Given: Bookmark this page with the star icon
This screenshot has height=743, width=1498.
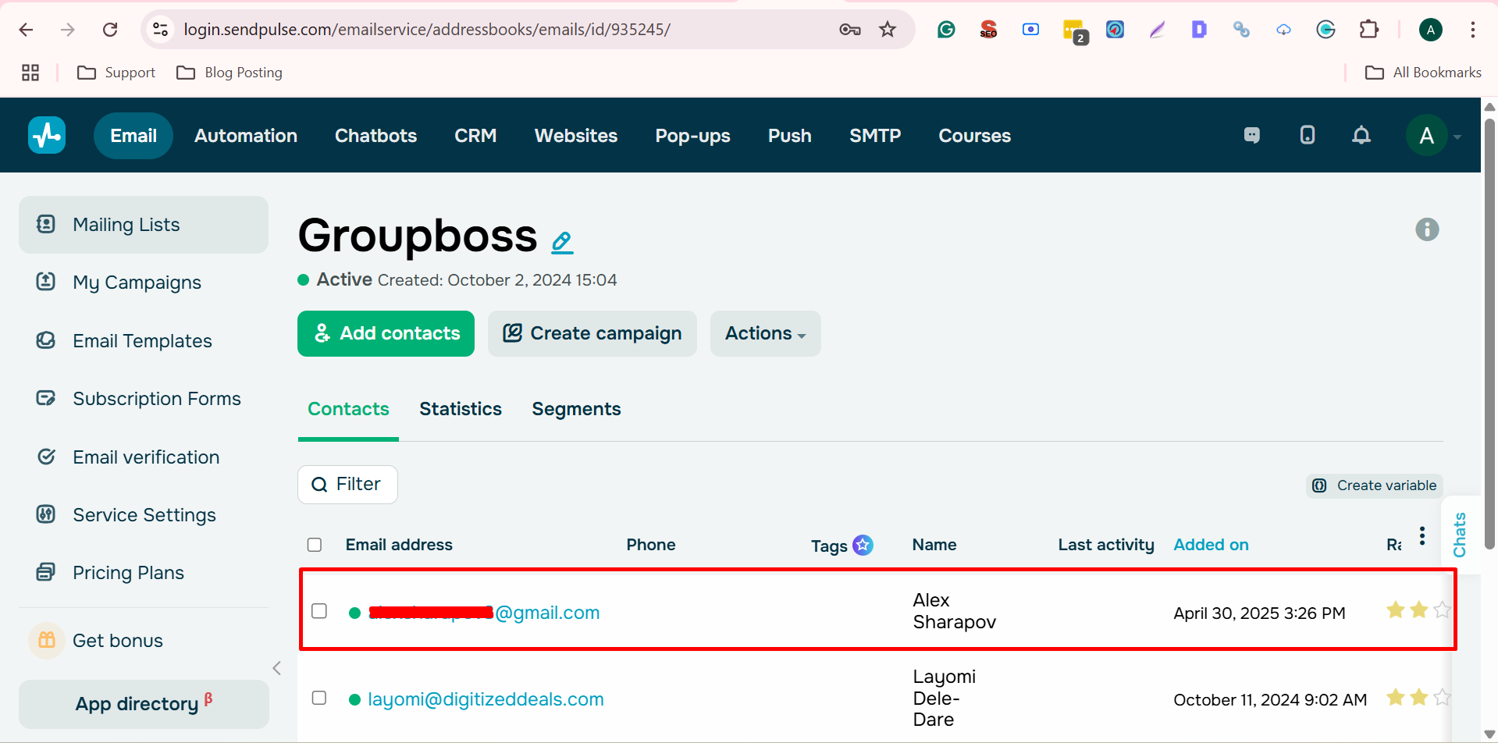Looking at the screenshot, I should (x=888, y=30).
